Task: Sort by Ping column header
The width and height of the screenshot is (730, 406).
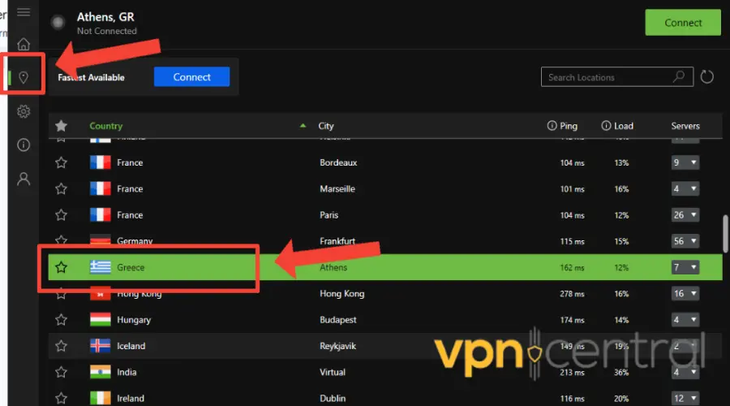Action: coord(569,126)
